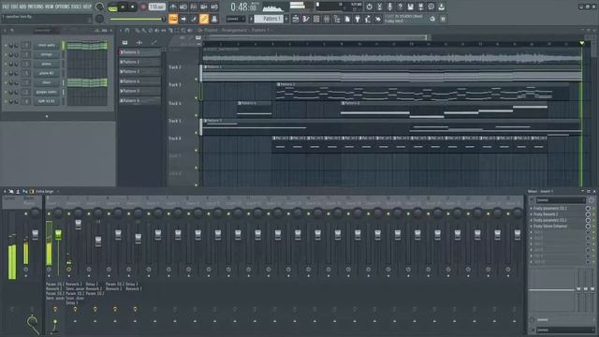599x337 pixels.
Task: Open the View channel rack icon
Action: pyautogui.click(x=316, y=19)
